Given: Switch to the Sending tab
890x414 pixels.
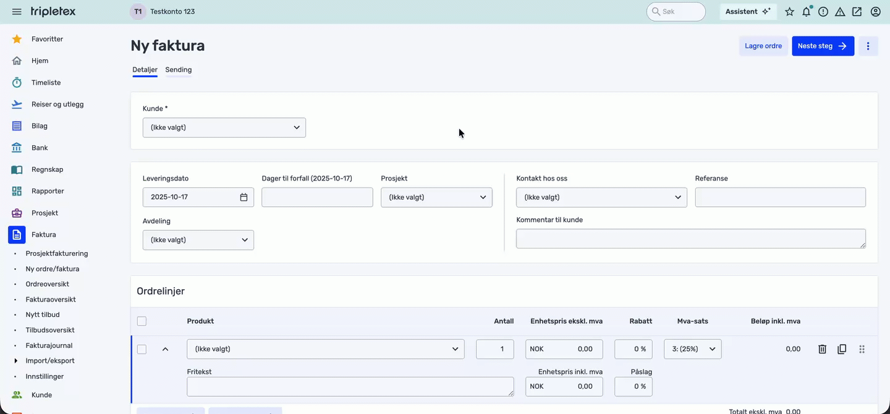Looking at the screenshot, I should (178, 70).
